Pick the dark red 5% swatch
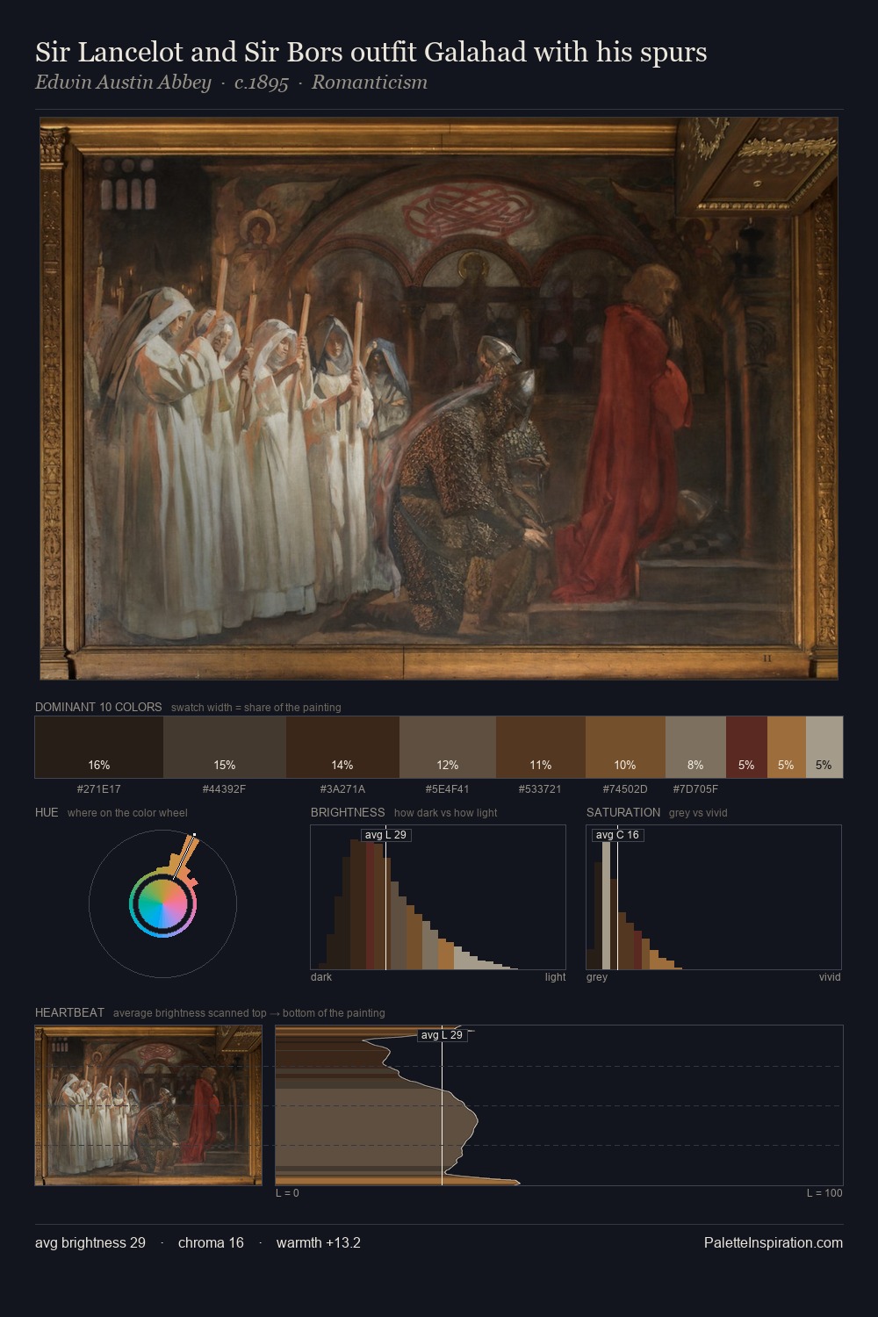The image size is (878, 1317). tap(746, 747)
